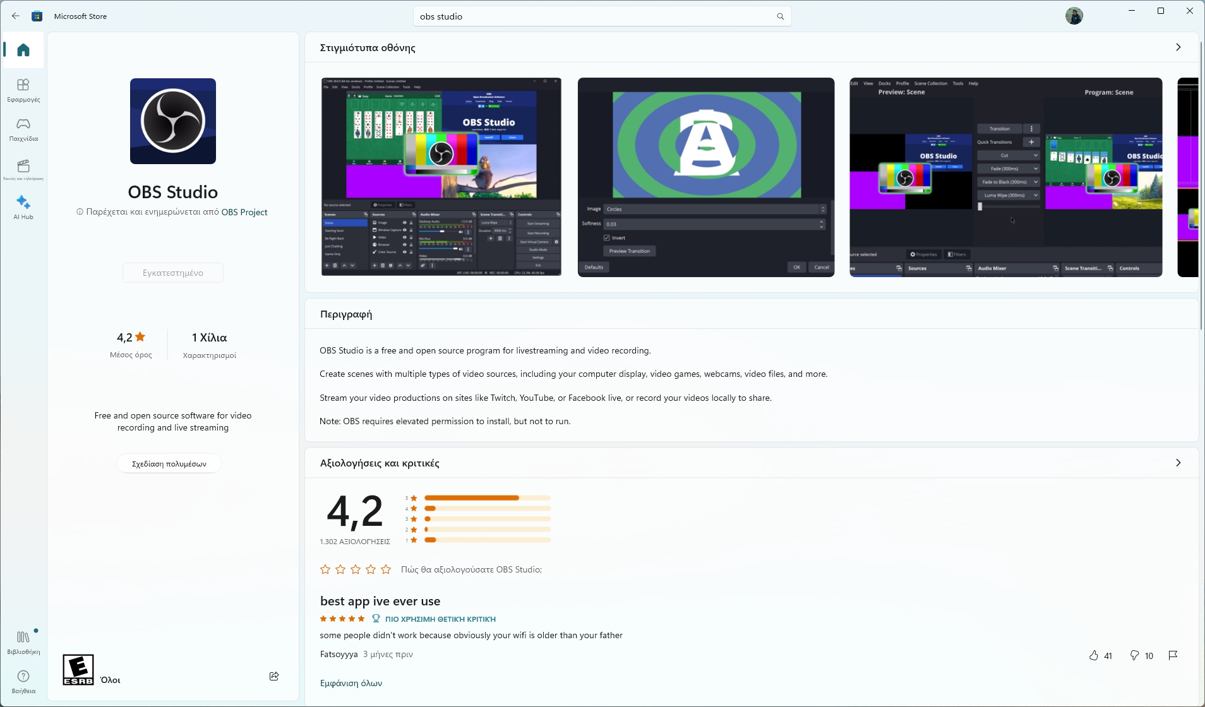Open the user profile avatar menu

1074,16
